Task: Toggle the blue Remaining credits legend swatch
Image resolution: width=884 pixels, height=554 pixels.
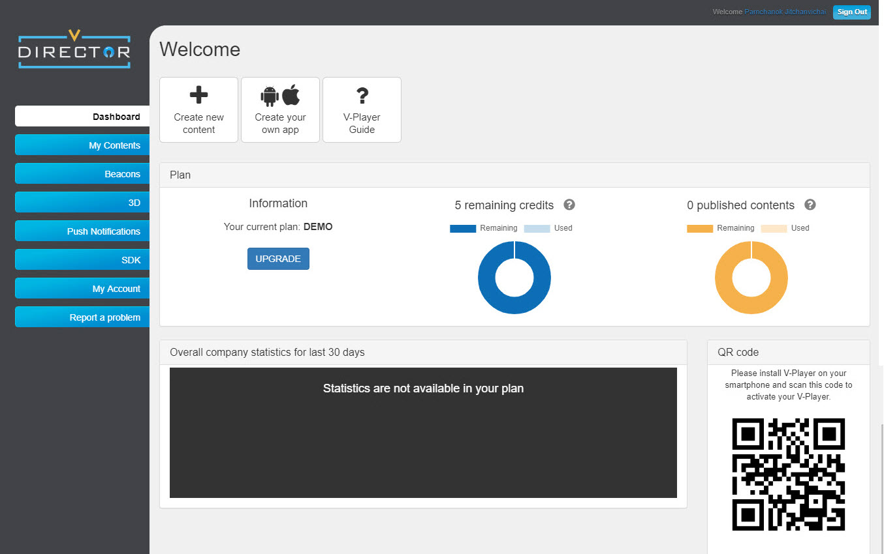Action: click(x=463, y=228)
